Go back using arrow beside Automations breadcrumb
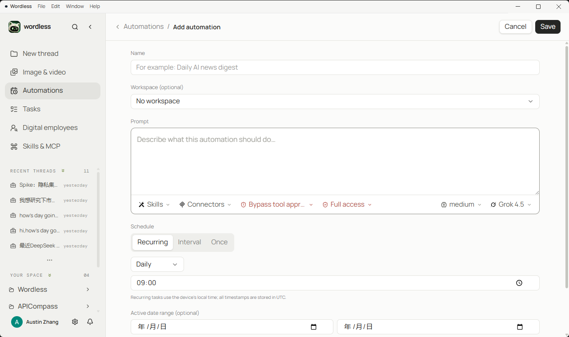 tap(118, 27)
